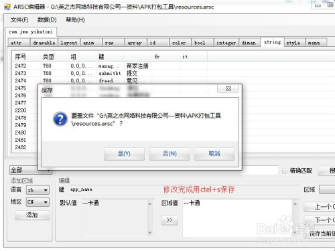The width and height of the screenshot is (335, 251).
Task: Select row number 2475
Action: click(x=21, y=88)
